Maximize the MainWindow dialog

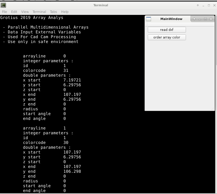(x=205, y=19)
